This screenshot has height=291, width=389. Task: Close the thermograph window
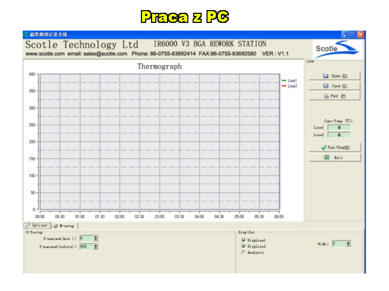point(361,35)
